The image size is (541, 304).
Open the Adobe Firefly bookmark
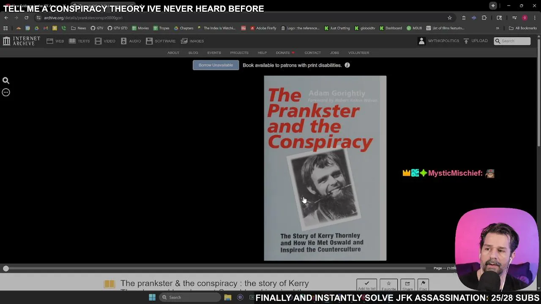[x=263, y=28]
